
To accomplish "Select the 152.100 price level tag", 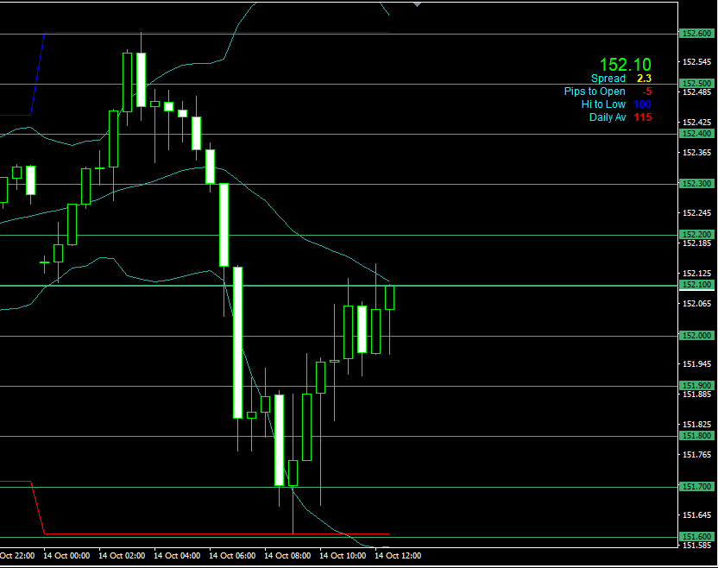I will (x=696, y=285).
